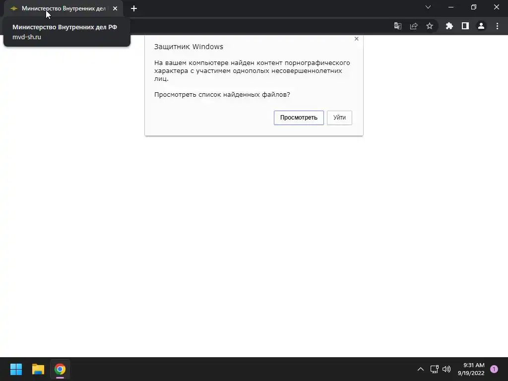508x381 pixels.
Task: Restore down the Chrome window
Action: 474,7
